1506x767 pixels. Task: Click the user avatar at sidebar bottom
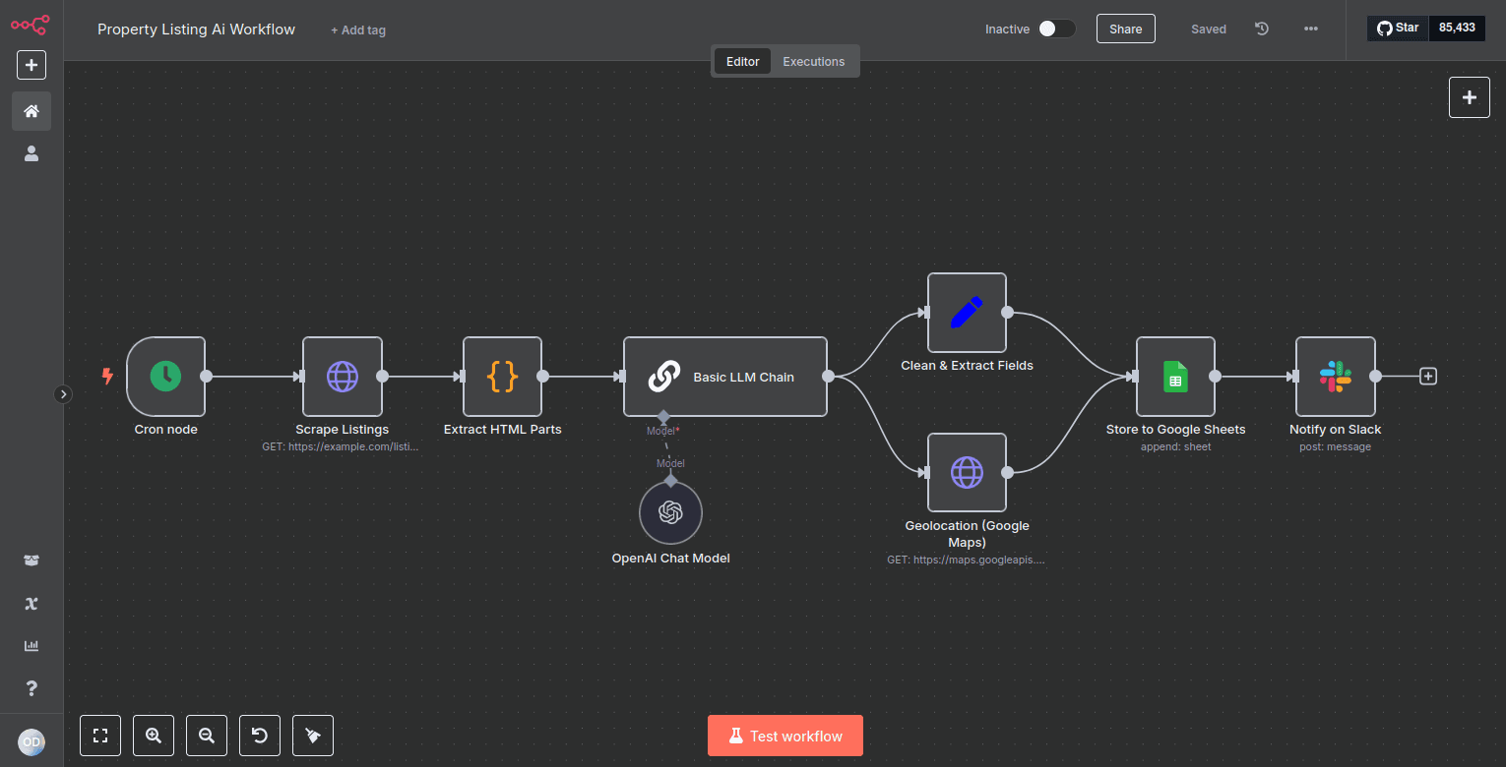[x=31, y=741]
